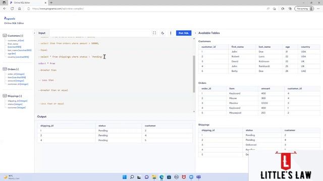Open the browser collections icon
The image size is (323, 181).
click(x=290, y=9)
